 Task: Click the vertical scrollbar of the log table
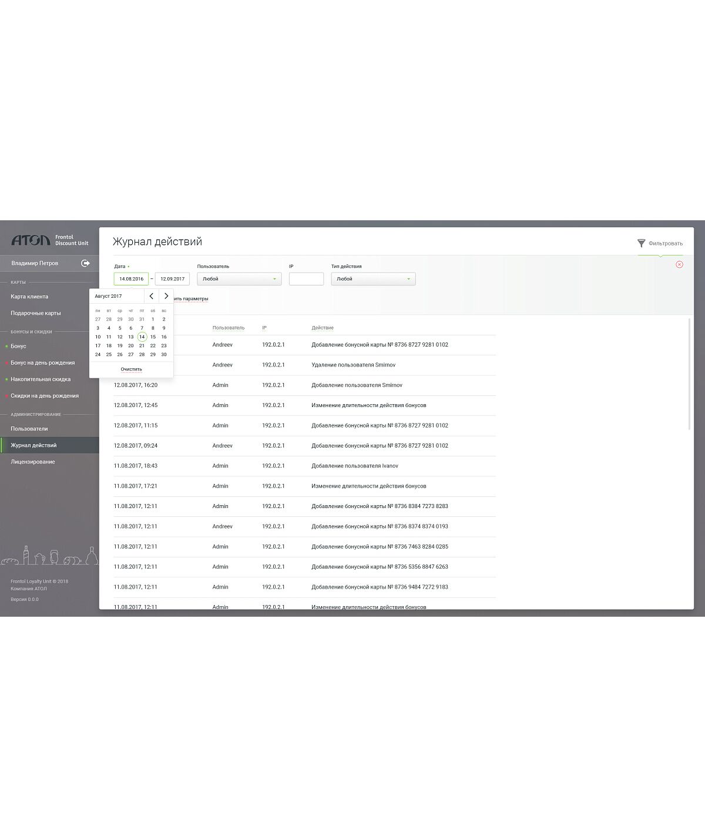(x=689, y=374)
